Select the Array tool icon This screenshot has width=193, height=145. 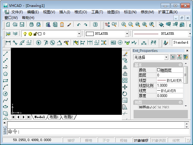point(125,80)
